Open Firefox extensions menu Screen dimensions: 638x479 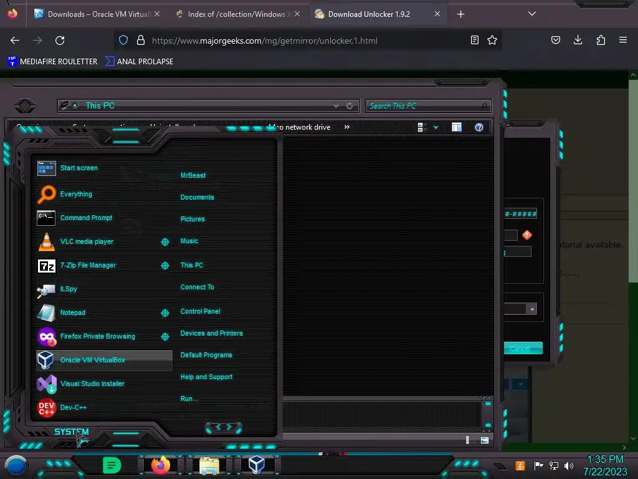[x=601, y=40]
